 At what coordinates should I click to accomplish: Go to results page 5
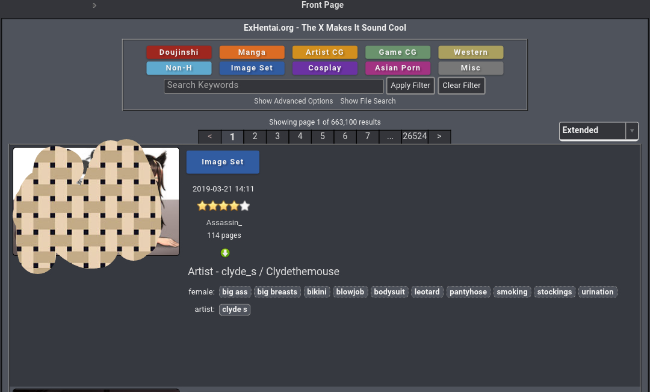(x=323, y=137)
